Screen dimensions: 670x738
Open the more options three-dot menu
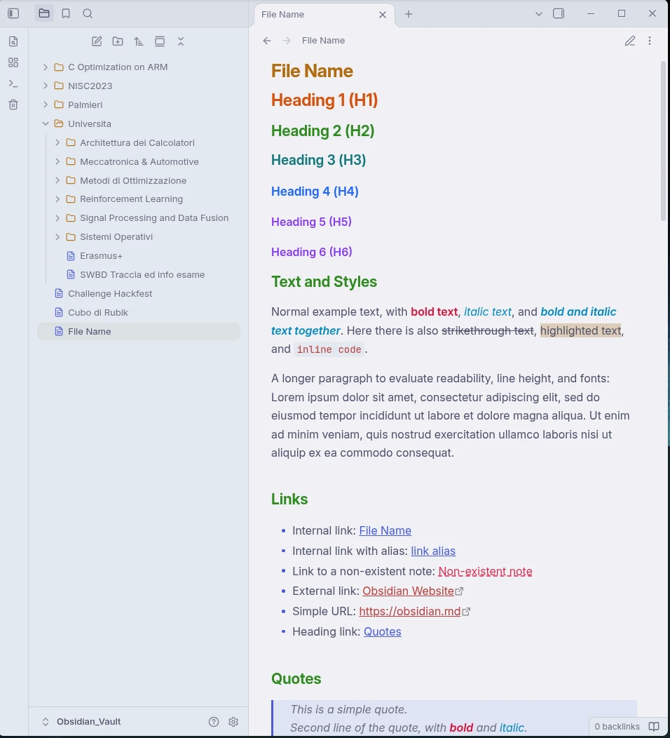tap(650, 41)
